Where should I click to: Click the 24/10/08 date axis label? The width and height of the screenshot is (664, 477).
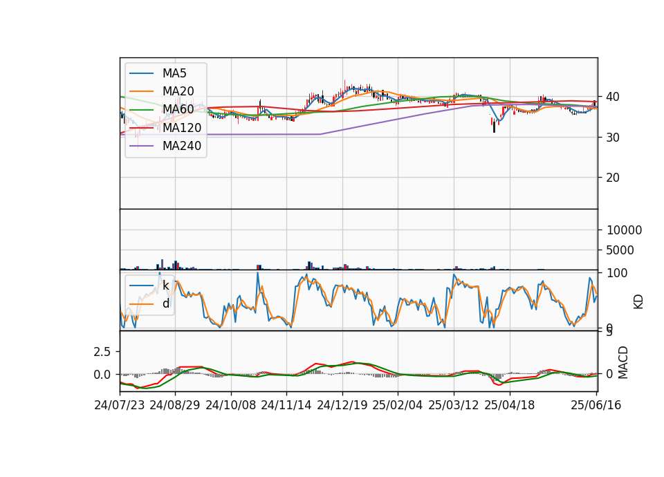tap(231, 405)
